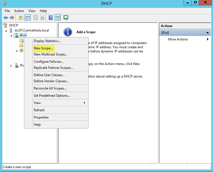213x172 pixels.
Task: Collapse the Filters tree node
Action: pyautogui.click(x=16, y=51)
